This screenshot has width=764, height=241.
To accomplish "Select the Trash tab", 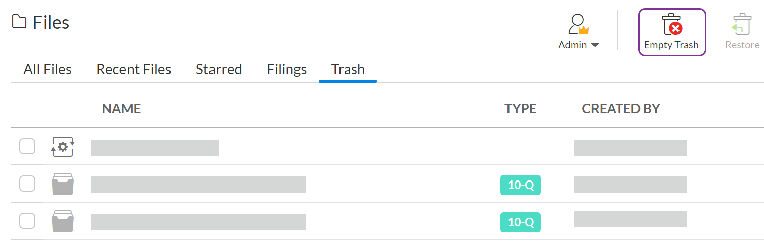I will tap(348, 69).
